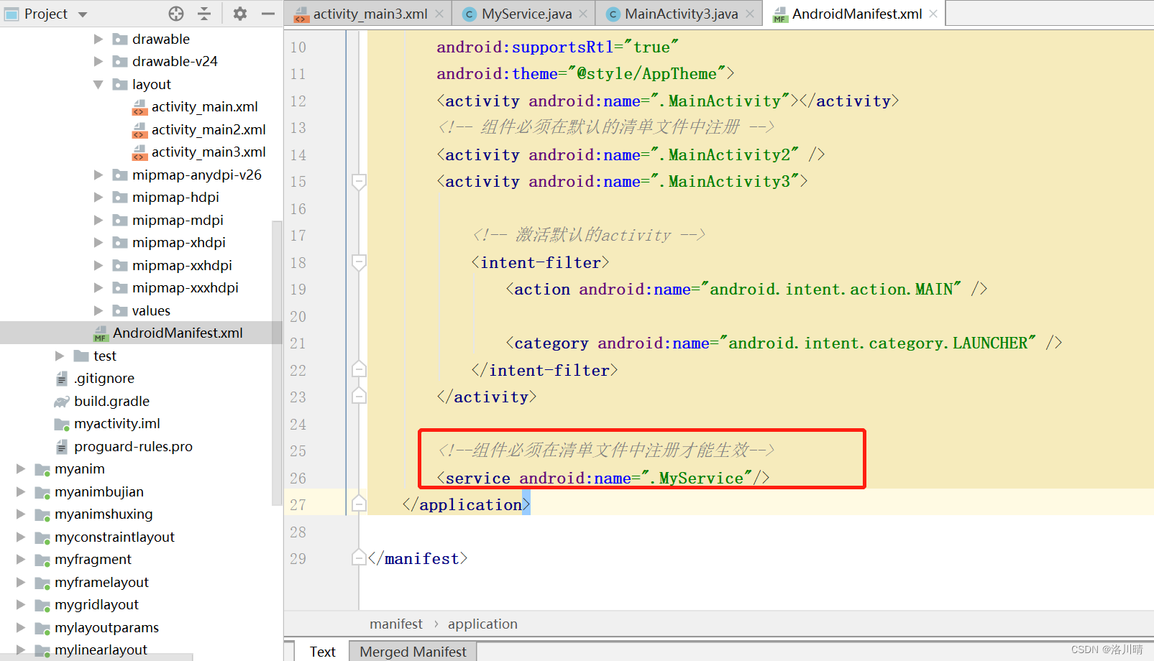Viewport: 1154px width, 661px height.
Task: Click the XML file icon beside activity_main2.xml
Action: pos(140,129)
